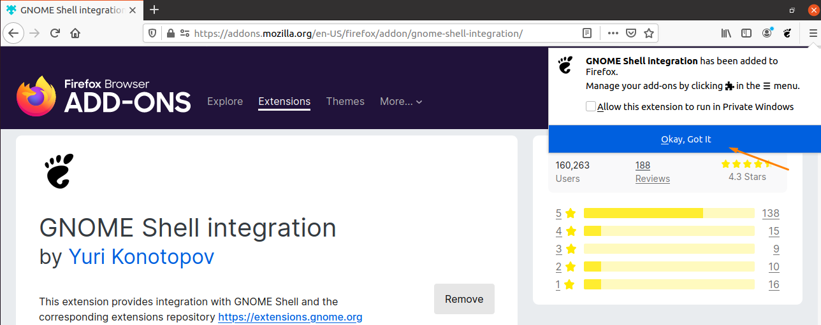The width and height of the screenshot is (821, 325).
Task: Open the Library toolbar icon
Action: coord(726,33)
